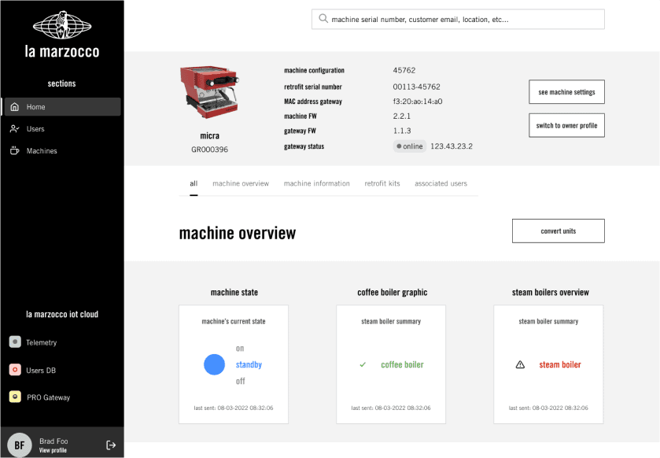Click the blue standby state indicator circle
The width and height of the screenshot is (660, 458).
tap(214, 364)
